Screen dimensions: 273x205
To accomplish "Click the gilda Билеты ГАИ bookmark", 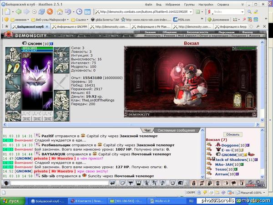I will [105, 20].
